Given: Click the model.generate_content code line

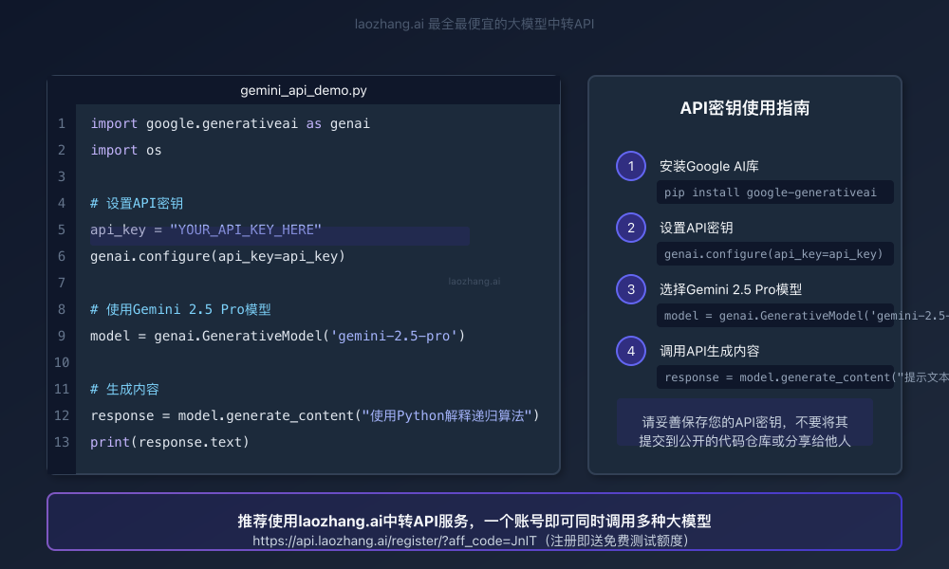Looking at the screenshot, I should coord(315,415).
